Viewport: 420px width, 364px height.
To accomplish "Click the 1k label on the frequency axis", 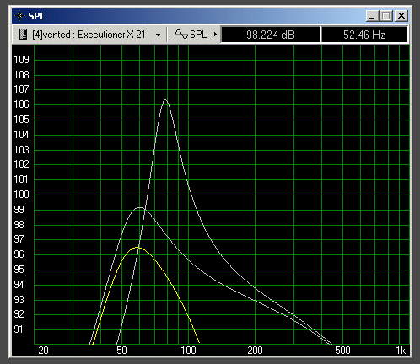I will (401, 351).
